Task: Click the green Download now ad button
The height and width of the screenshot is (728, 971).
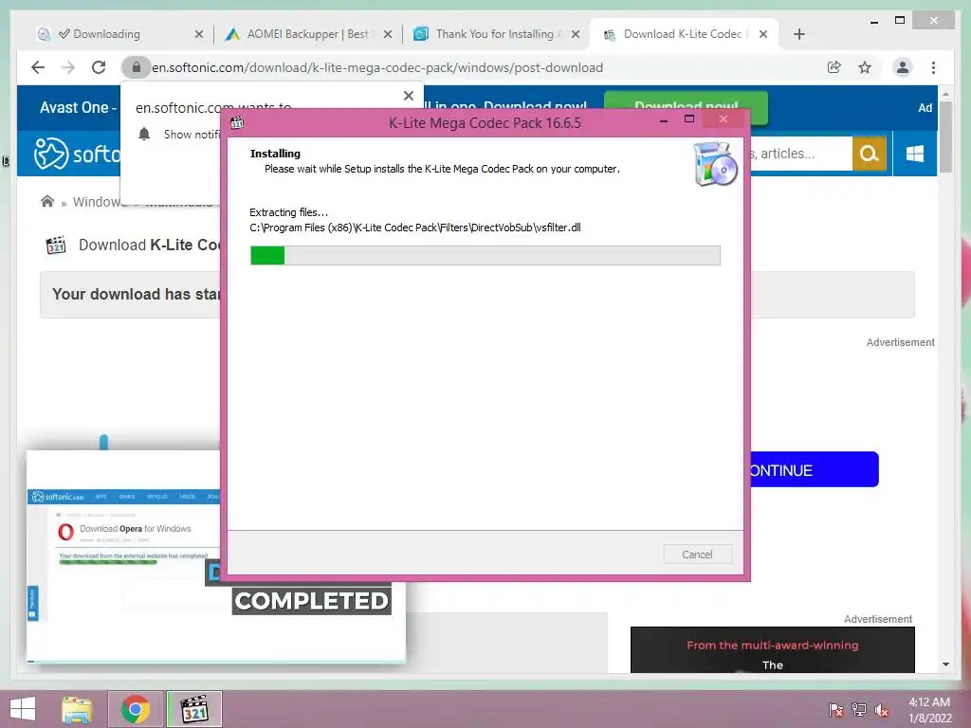Action: pyautogui.click(x=686, y=104)
